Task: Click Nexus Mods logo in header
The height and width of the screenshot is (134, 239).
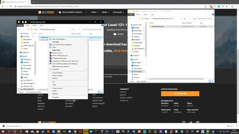Action: (46, 12)
